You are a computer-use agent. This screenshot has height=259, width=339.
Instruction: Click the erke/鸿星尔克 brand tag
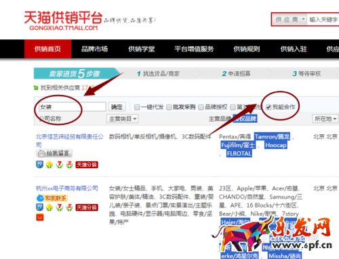(239, 256)
